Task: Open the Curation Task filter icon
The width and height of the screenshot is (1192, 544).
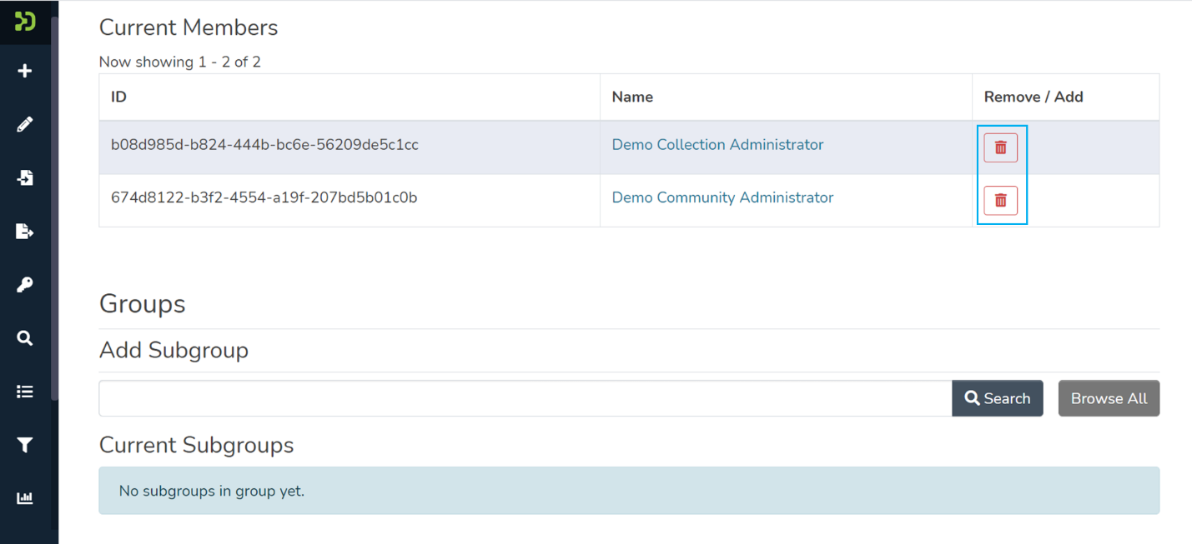Action: [25, 445]
